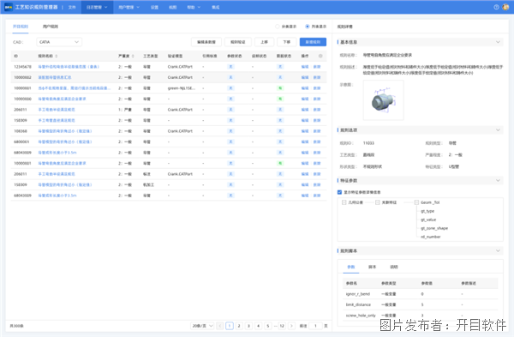The height and width of the screenshot is (337, 514).
Task: Open the 视图 menu
Action: 173,7
